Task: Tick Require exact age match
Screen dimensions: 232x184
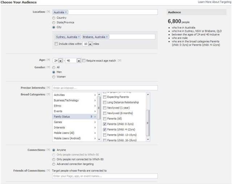Action: 84,60
